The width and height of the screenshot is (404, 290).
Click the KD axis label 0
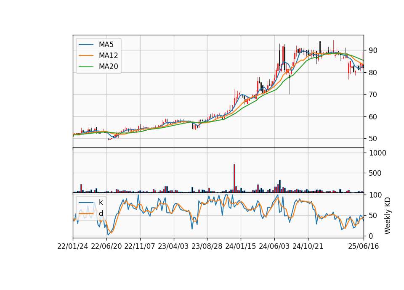[x=371, y=236]
